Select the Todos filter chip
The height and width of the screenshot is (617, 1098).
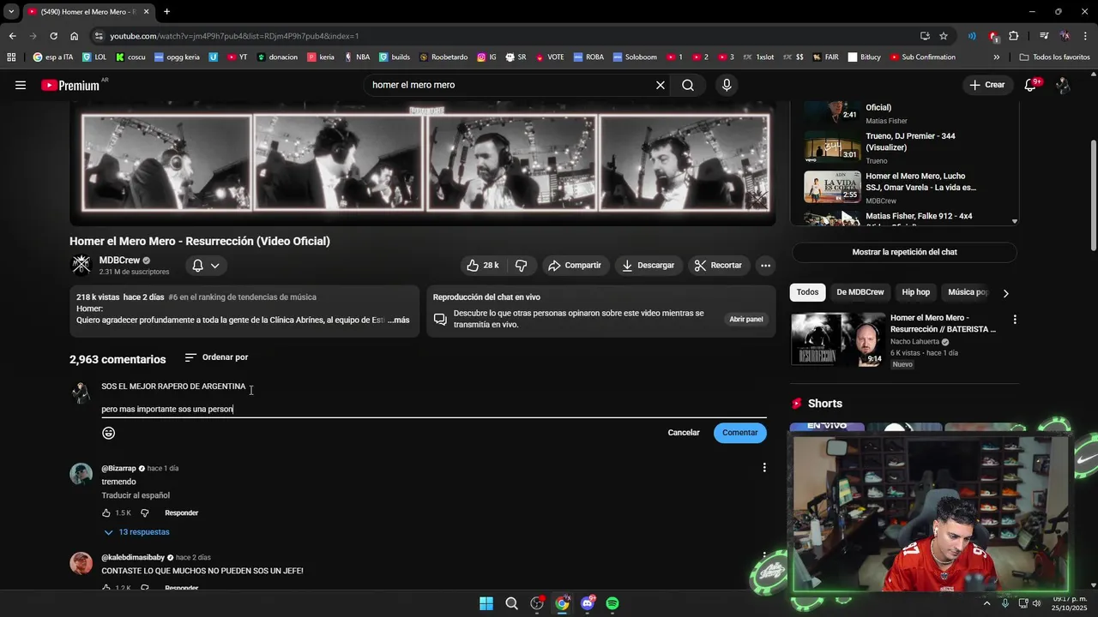coord(807,292)
